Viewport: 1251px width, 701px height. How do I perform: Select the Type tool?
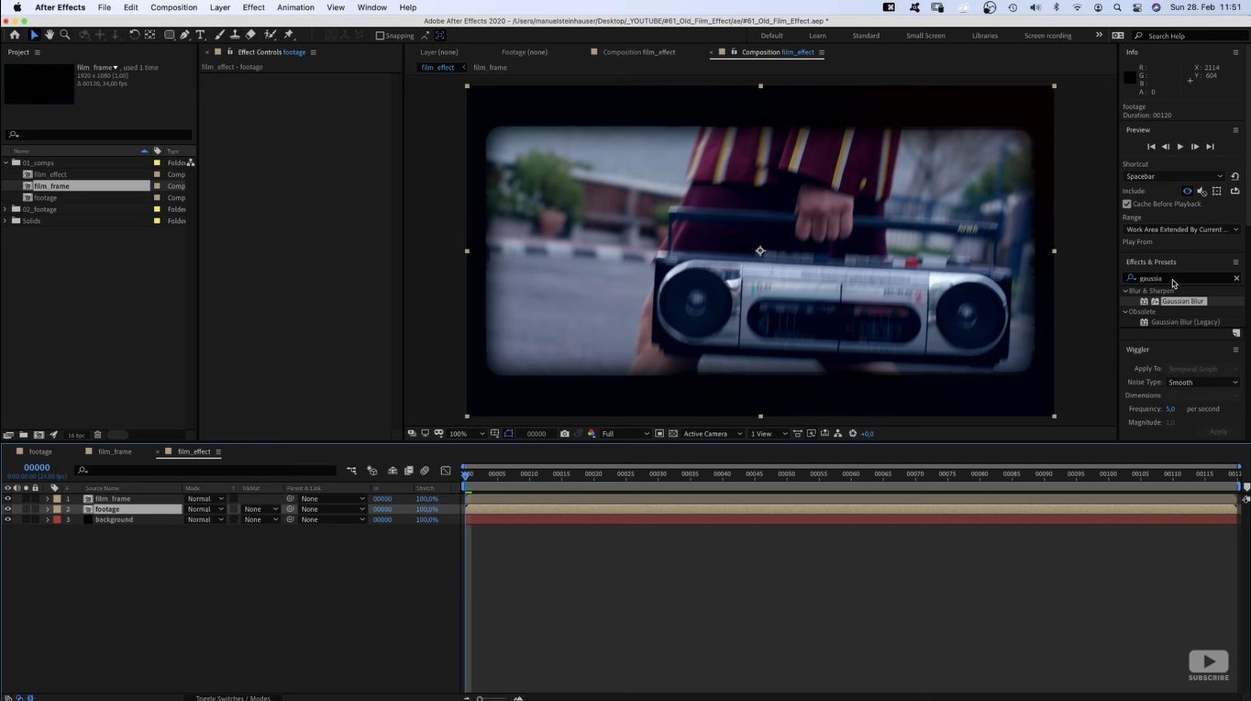pos(200,35)
